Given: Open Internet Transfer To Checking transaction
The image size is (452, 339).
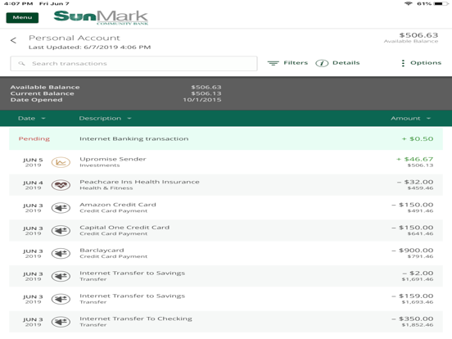Looking at the screenshot, I should (226, 322).
